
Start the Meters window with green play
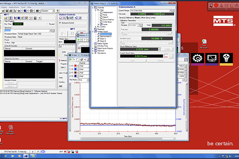pyautogui.click(x=79, y=40)
